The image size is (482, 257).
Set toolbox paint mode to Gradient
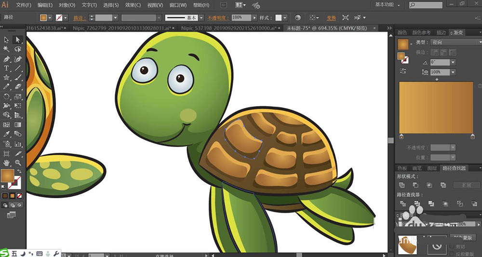(x=12, y=195)
